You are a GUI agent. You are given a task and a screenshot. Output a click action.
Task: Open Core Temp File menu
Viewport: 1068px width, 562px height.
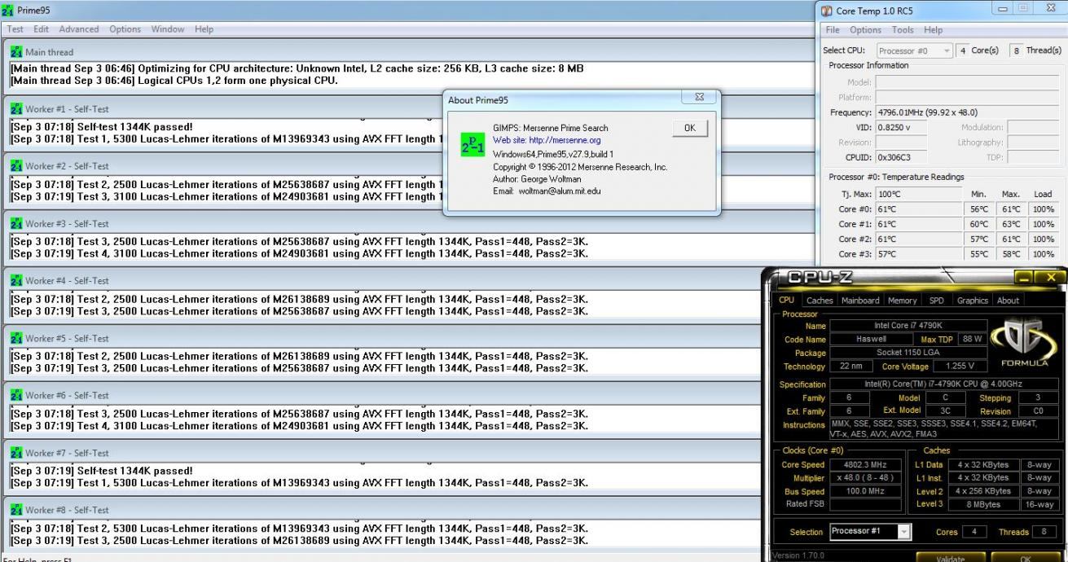click(x=833, y=30)
